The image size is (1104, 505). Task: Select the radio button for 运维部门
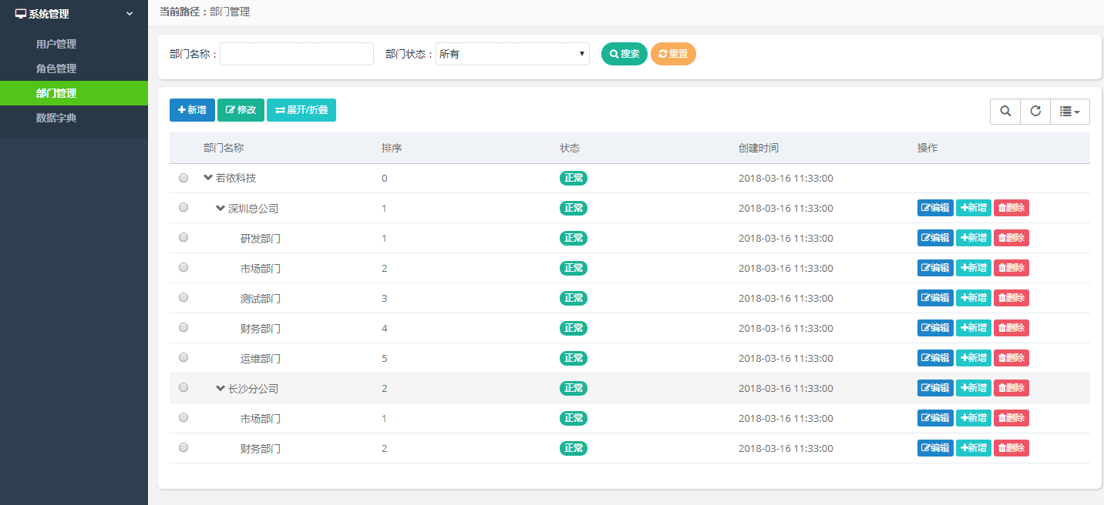tap(183, 357)
